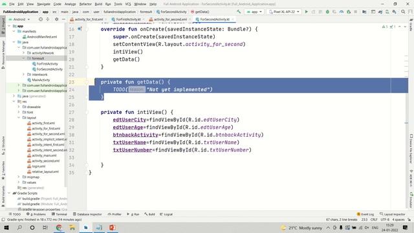Click the override gutter icon on line 16

click(x=80, y=28)
